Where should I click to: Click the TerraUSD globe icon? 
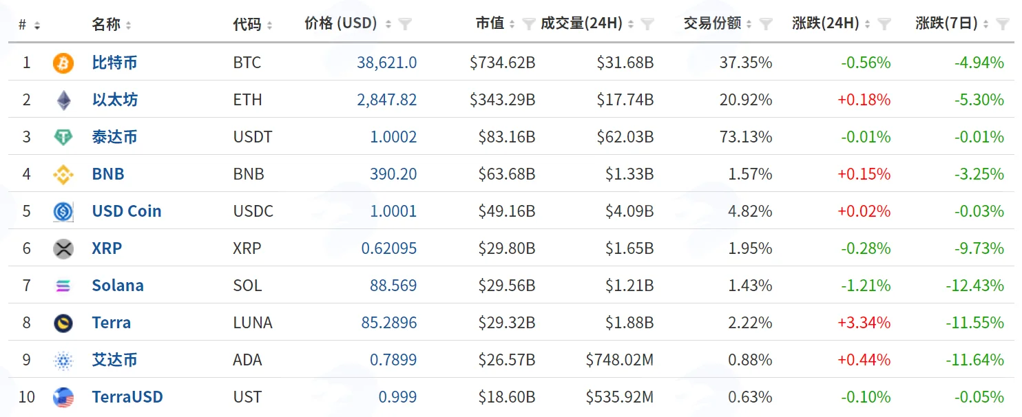tap(63, 398)
